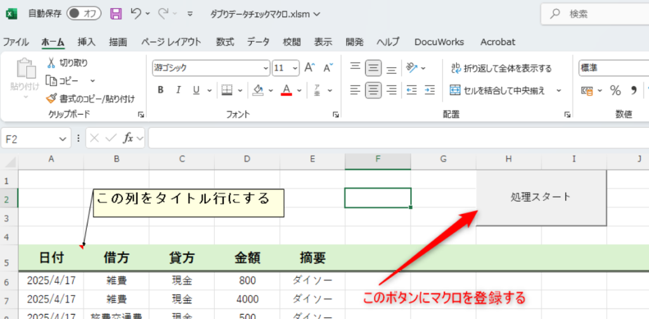
Task: Click the percent style icon
Action: pos(615,91)
